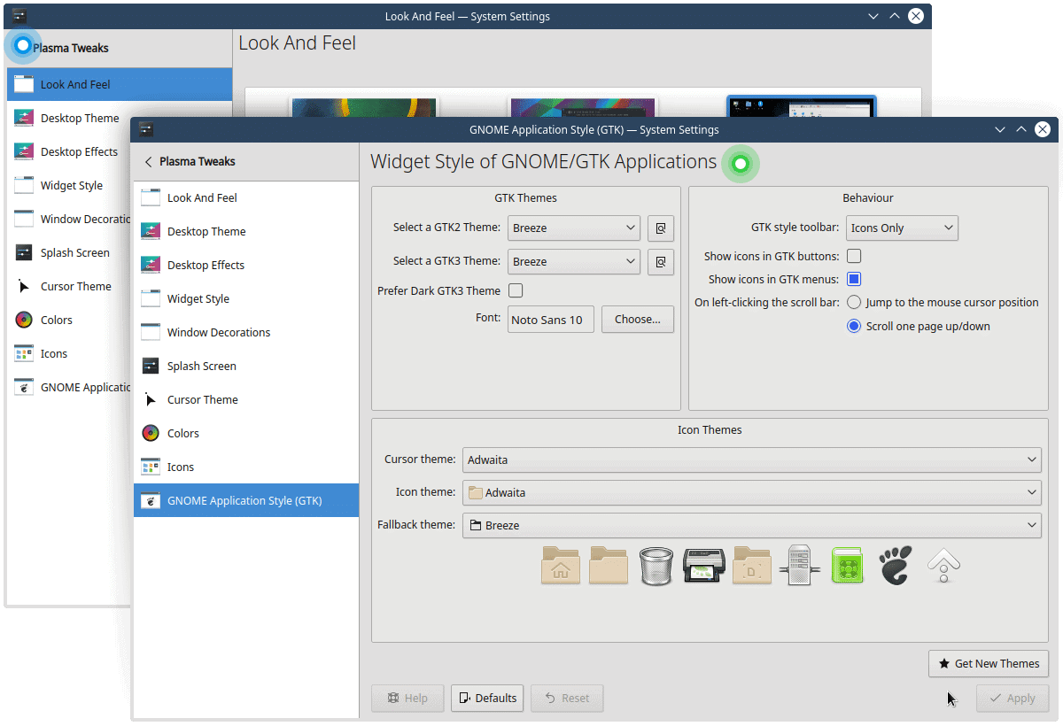Click the Icons entry icon in Look And Feel window
The image size is (1063, 726).
tap(24, 353)
